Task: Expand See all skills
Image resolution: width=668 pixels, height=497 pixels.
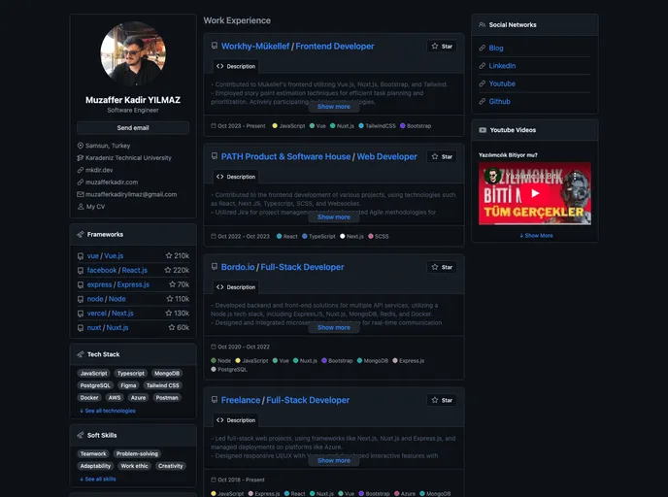Action: 97,480
